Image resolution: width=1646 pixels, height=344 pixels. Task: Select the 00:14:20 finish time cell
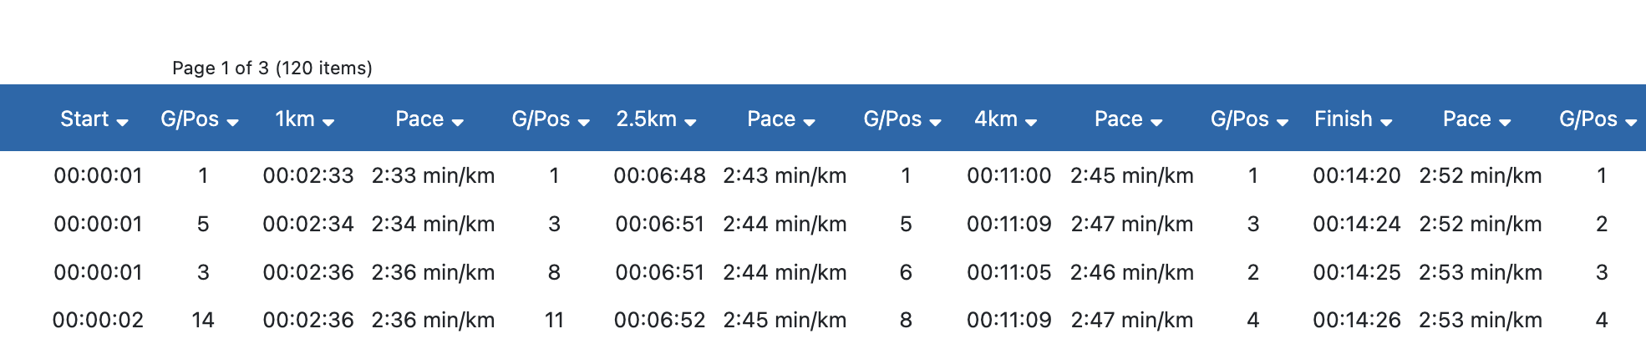point(1356,176)
